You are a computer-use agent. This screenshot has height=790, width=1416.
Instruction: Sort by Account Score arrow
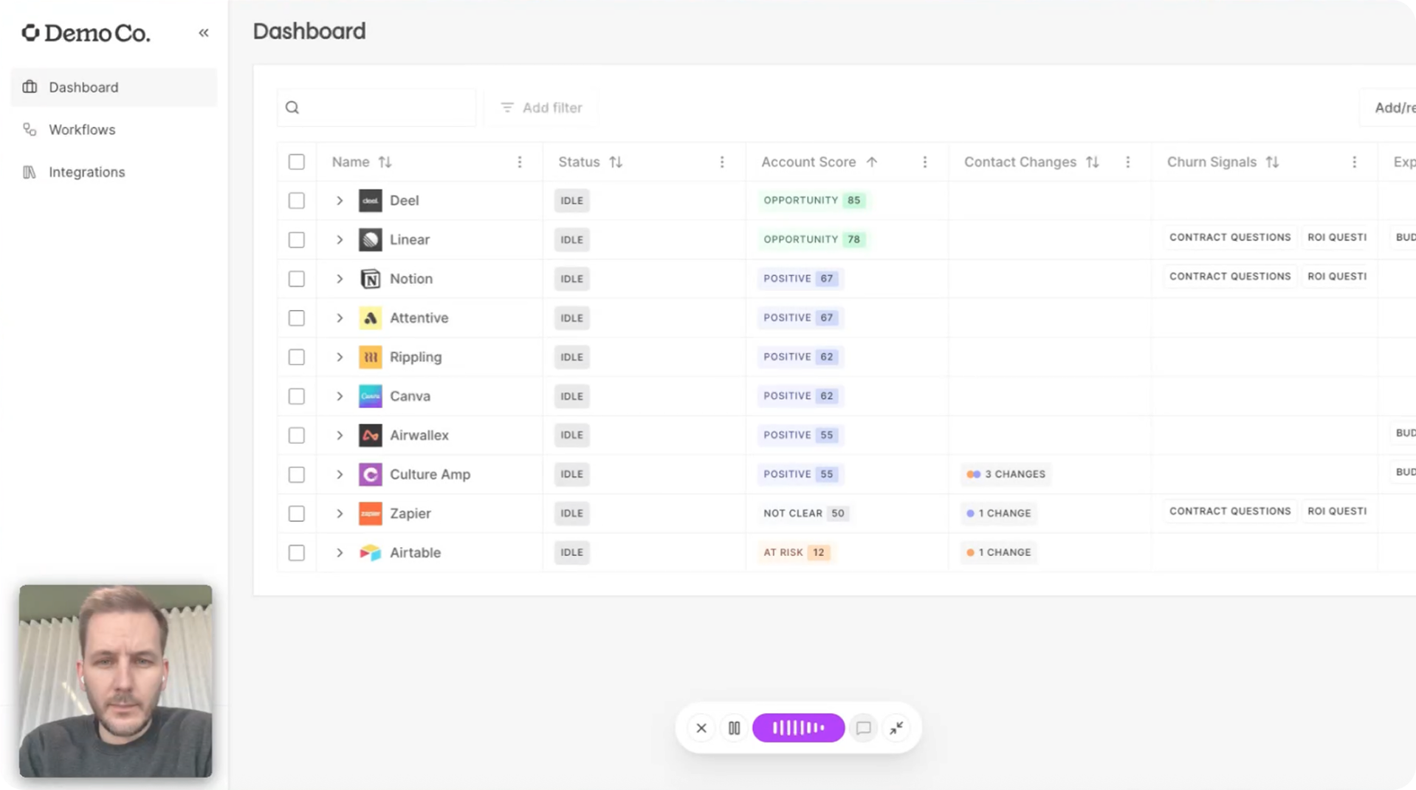pos(872,162)
